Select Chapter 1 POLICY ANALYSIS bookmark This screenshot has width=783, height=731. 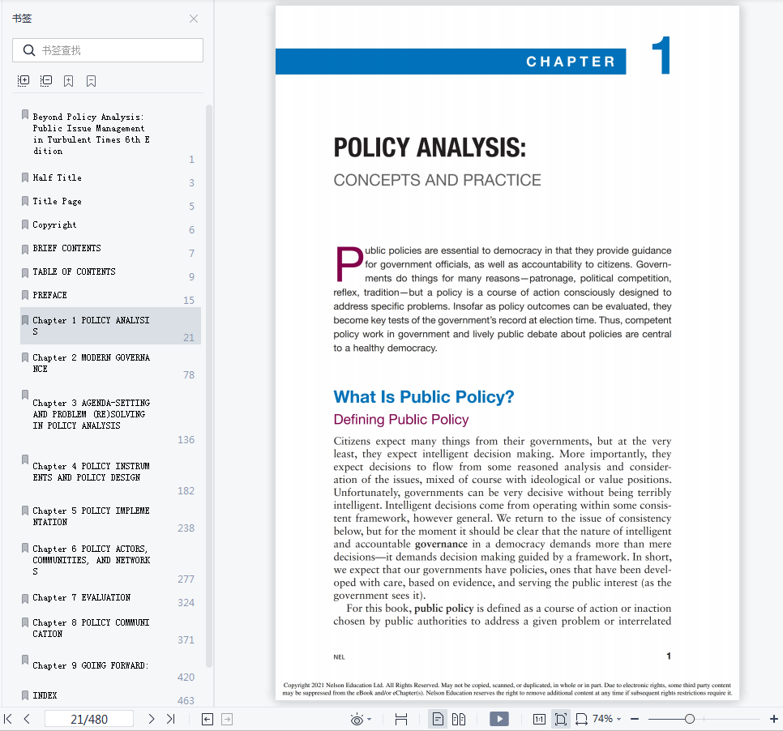[110, 326]
